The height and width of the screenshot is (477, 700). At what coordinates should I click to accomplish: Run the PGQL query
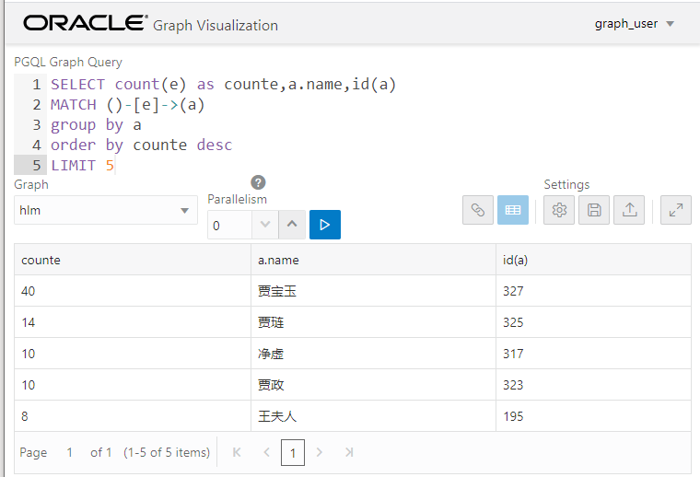point(324,225)
